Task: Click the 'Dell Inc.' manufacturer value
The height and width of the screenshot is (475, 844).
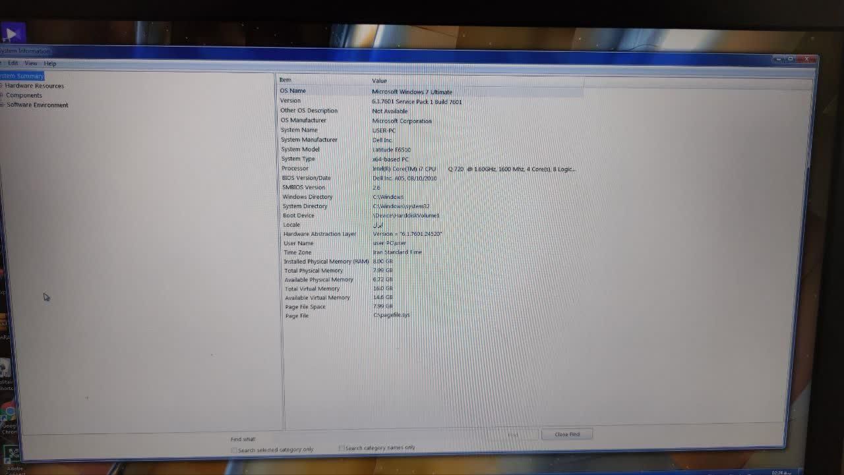Action: tap(382, 140)
